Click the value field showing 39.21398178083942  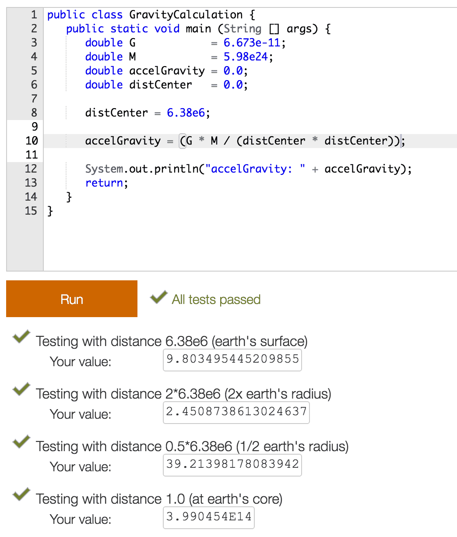pos(232,465)
